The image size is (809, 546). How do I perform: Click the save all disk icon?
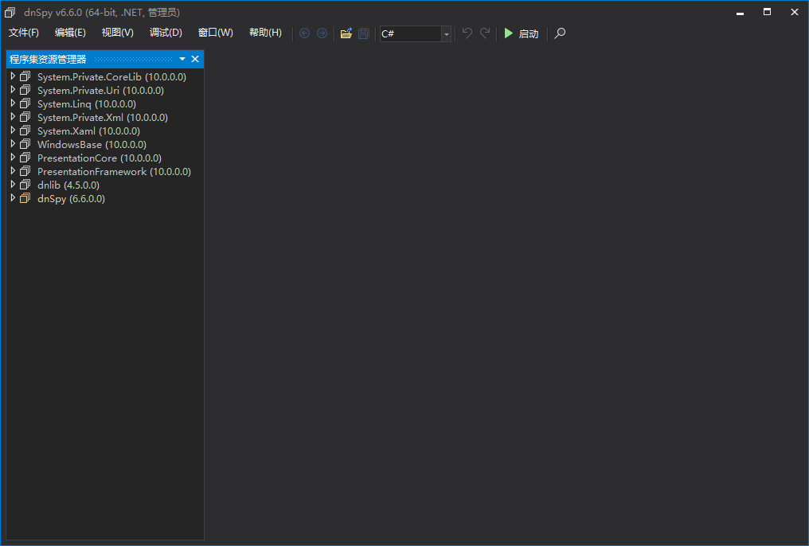[x=364, y=33]
